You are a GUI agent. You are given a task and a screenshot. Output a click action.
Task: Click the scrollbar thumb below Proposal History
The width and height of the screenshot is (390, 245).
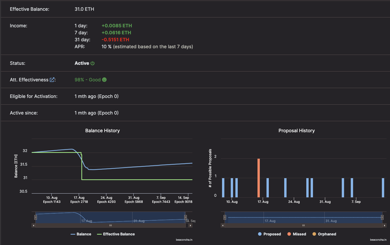[x=303, y=225]
